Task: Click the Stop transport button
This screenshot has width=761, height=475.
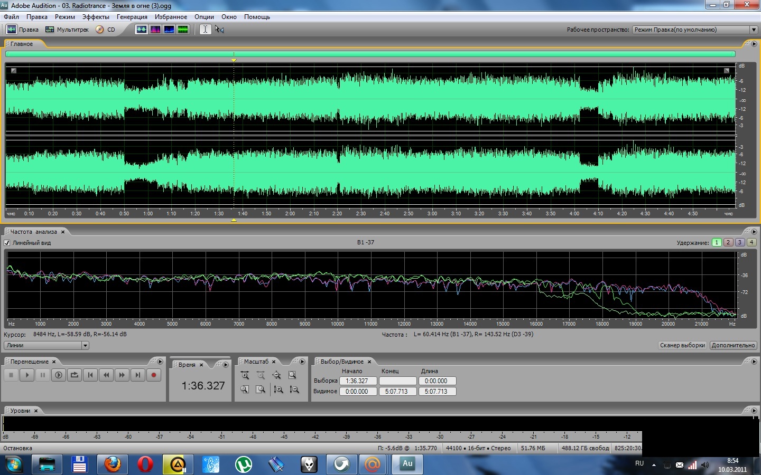Action: tap(11, 375)
